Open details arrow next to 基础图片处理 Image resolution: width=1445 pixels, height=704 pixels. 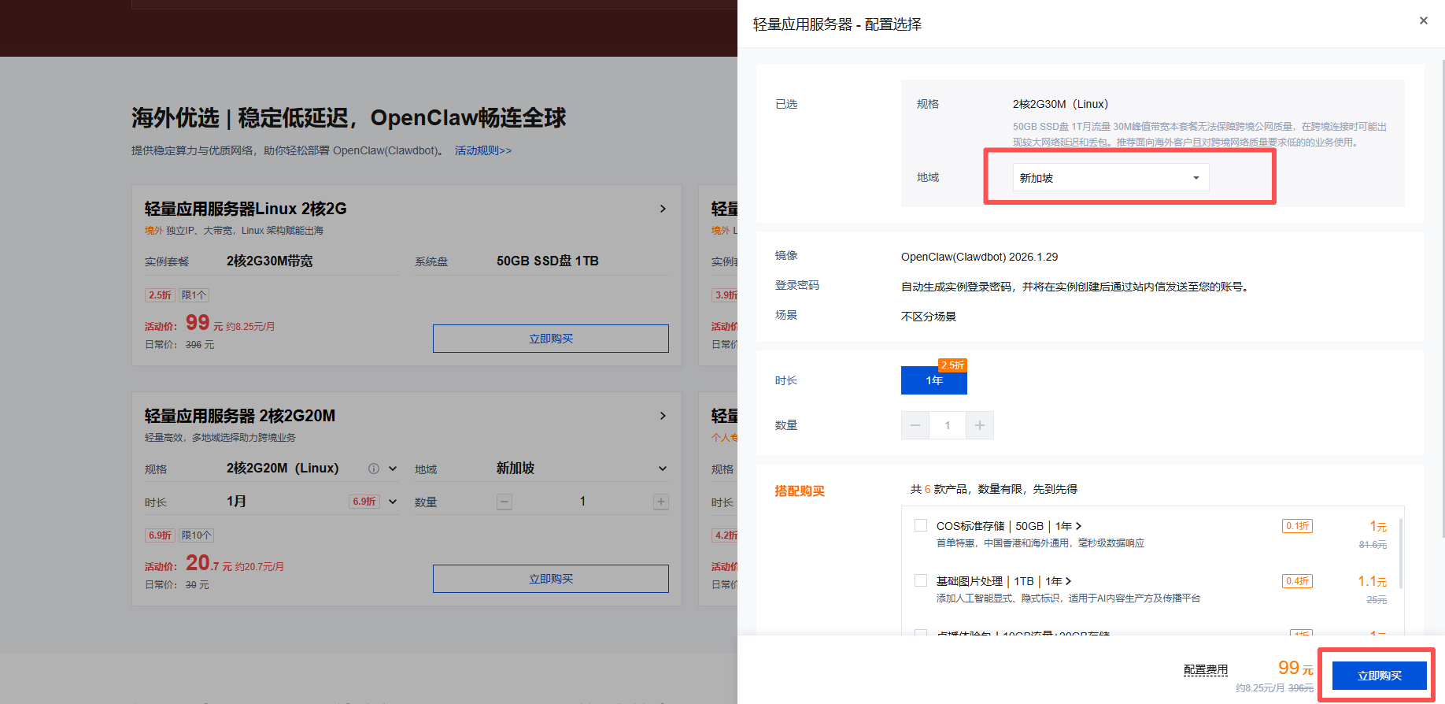[x=1068, y=581]
